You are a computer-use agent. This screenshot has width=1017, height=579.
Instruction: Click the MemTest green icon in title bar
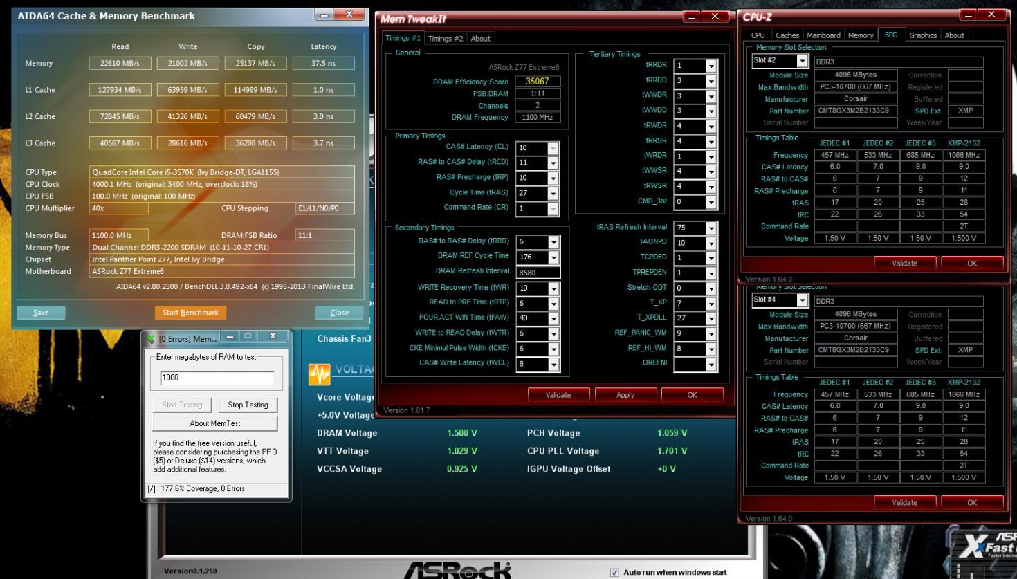pos(151,338)
